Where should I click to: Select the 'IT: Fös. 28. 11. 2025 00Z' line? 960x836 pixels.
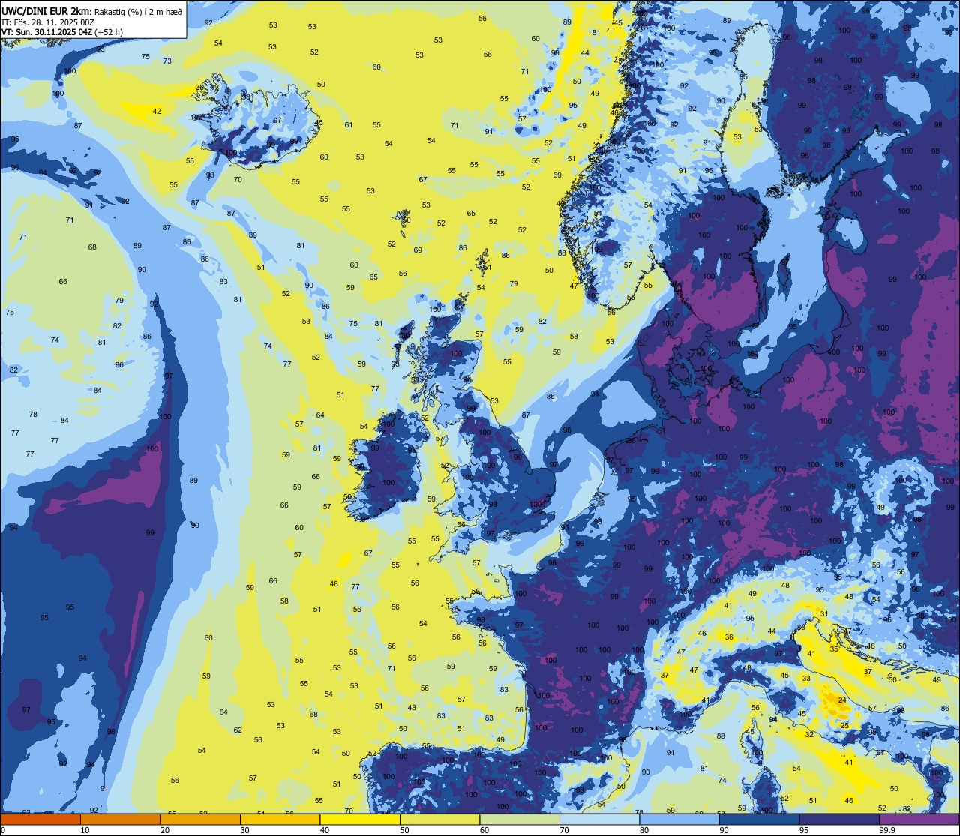[47, 22]
